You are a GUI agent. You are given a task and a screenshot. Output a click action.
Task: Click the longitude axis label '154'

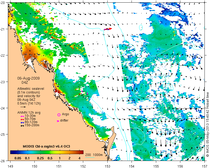pos(132,166)
